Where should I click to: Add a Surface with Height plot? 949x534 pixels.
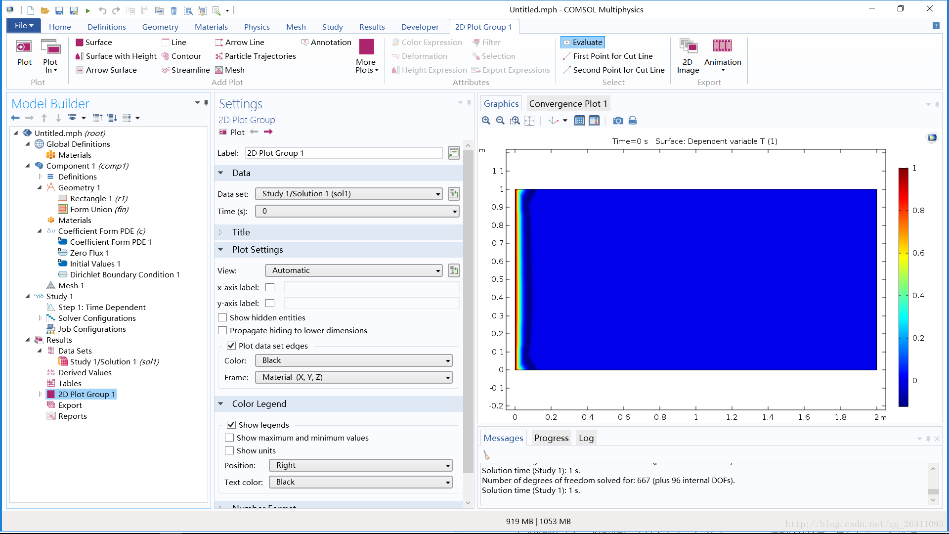click(116, 56)
